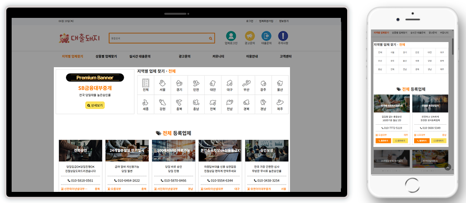Click the 대출문의 blue phone icon
This screenshot has height=203, width=466.
(266, 36)
